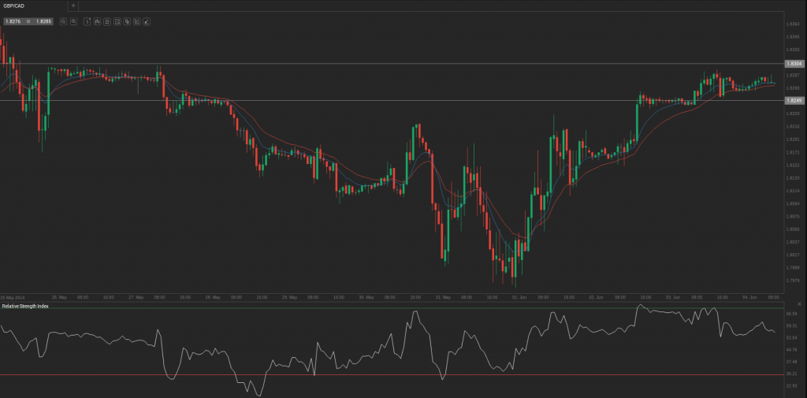Image resolution: width=807 pixels, height=398 pixels.
Task: Open the chart drawing edit icon
Action: pyautogui.click(x=137, y=21)
